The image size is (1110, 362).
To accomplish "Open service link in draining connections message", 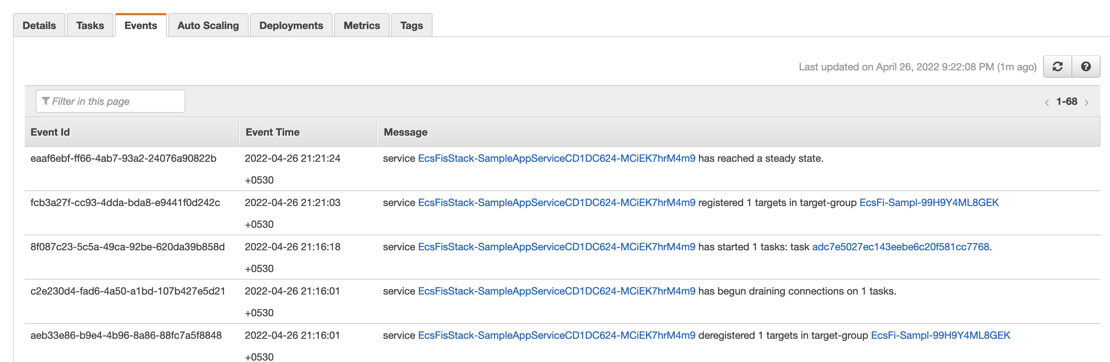I will [x=556, y=291].
